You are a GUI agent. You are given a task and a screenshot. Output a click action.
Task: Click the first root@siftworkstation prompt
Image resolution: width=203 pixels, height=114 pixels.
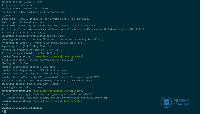[x=15, y=56]
